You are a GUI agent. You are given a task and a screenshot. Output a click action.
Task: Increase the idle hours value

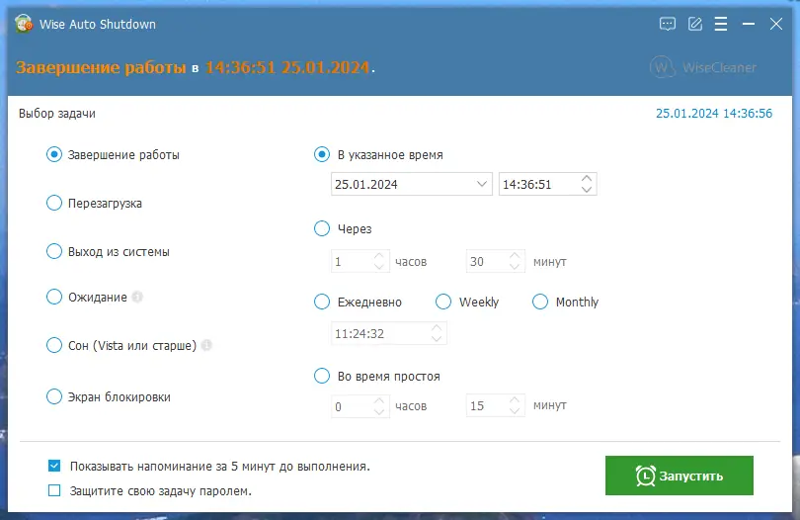[378, 401]
